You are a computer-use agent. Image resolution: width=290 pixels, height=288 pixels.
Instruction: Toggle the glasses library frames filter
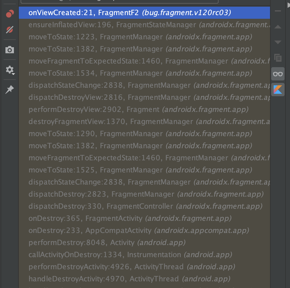click(278, 74)
